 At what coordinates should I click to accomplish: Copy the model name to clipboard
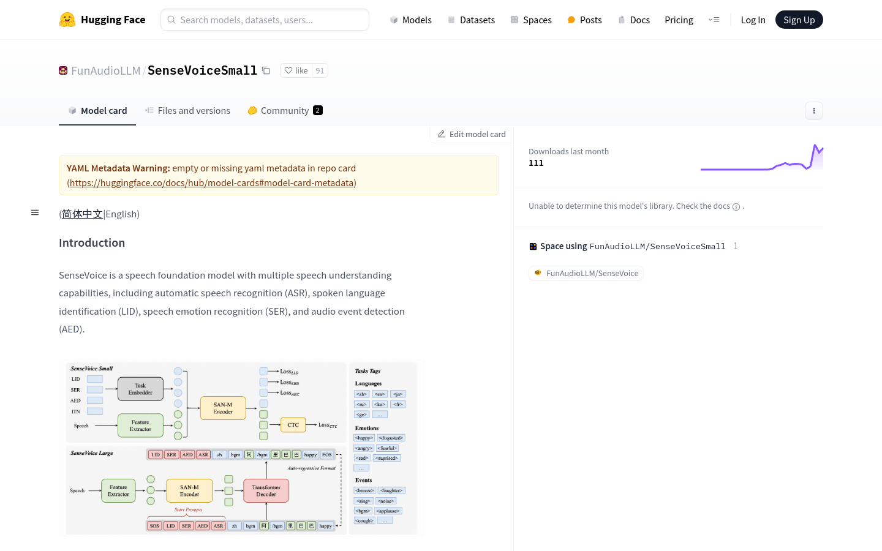click(266, 70)
